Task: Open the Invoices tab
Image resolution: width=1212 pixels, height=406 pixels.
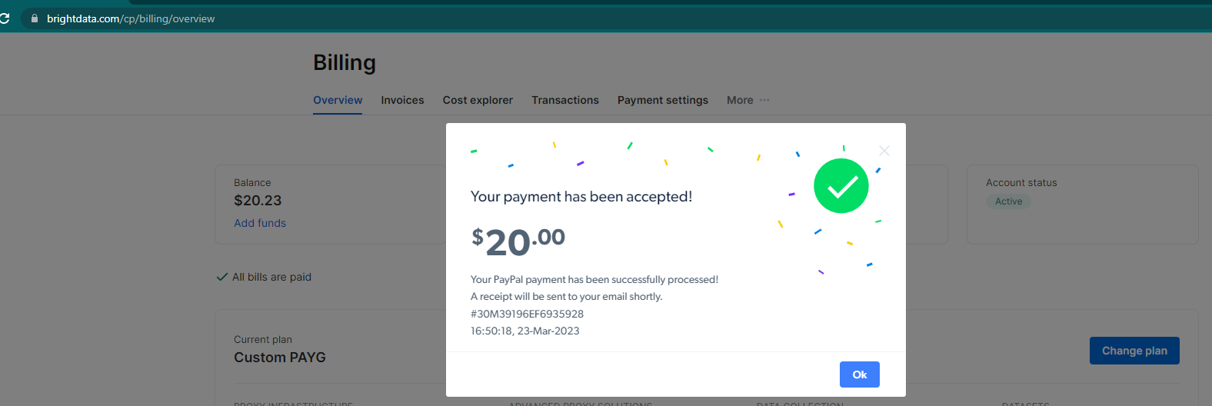Action: 402,100
